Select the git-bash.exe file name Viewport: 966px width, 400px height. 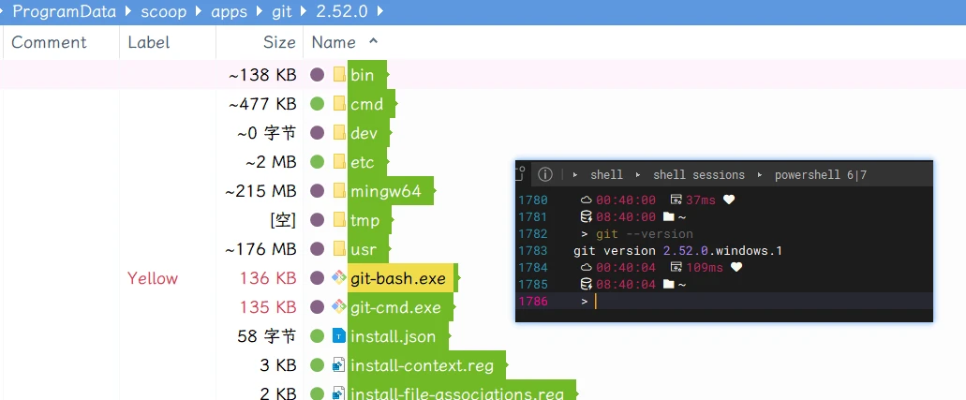[398, 278]
